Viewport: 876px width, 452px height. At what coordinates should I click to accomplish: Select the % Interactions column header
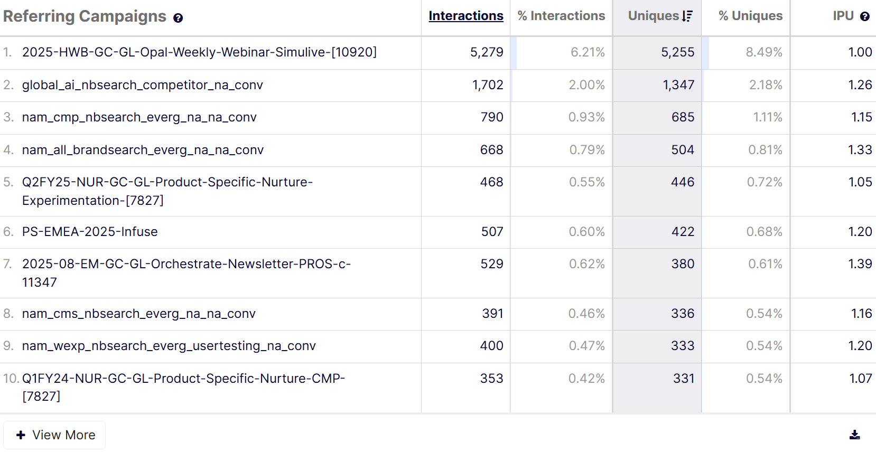(561, 16)
